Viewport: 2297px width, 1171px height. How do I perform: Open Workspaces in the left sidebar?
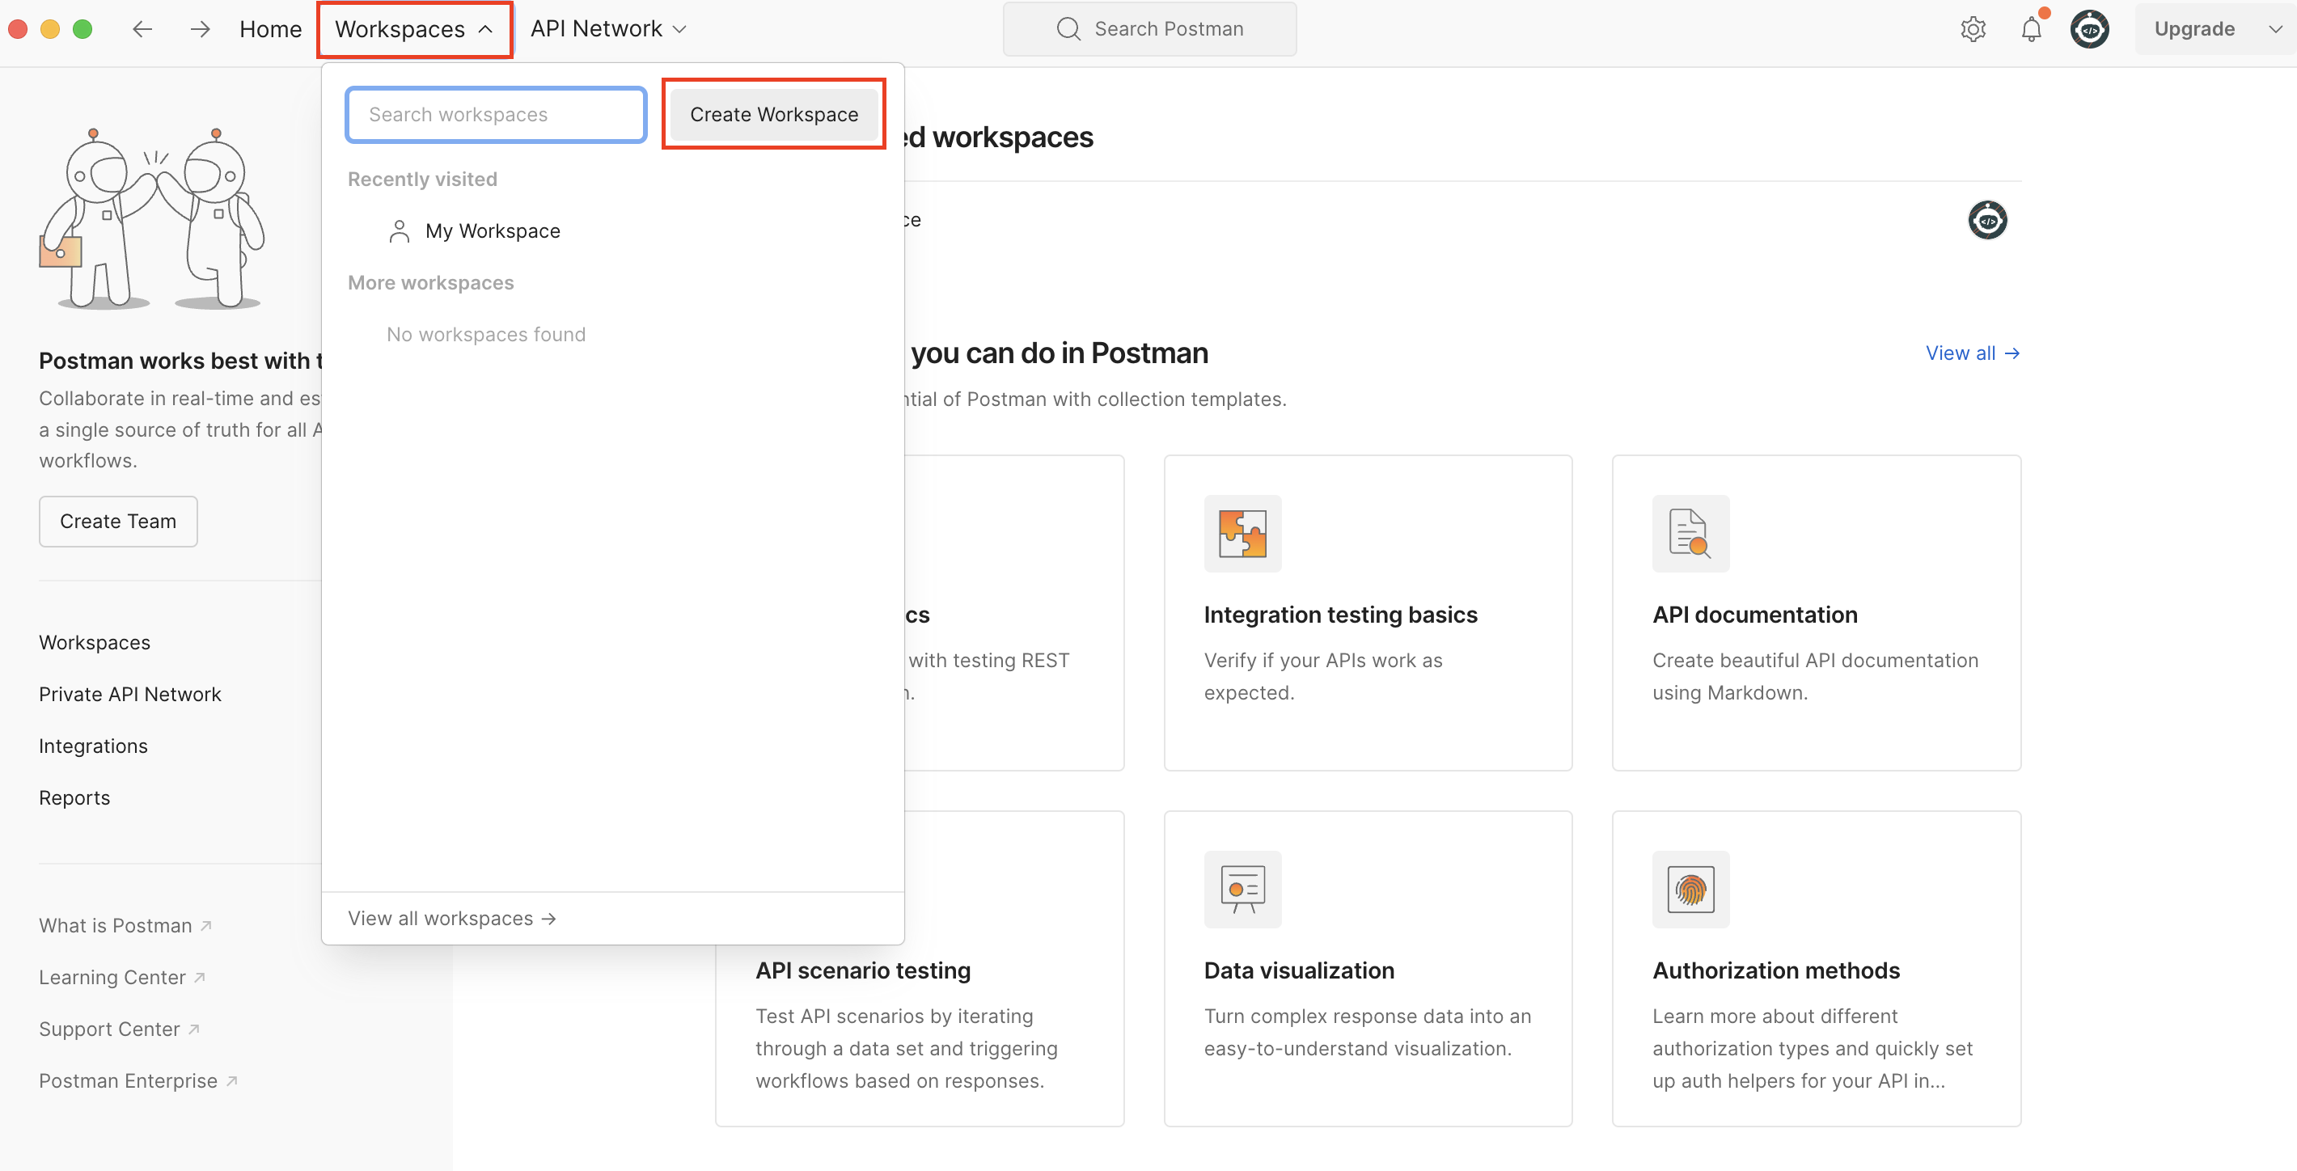(x=95, y=642)
